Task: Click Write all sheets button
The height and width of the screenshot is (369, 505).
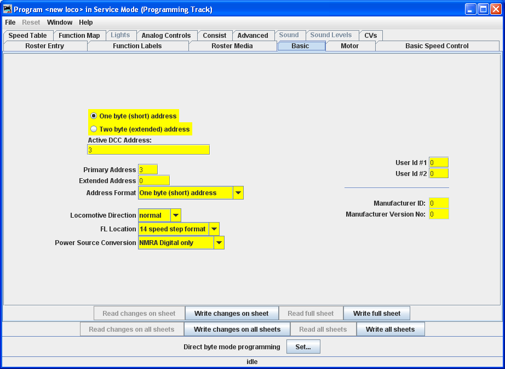Action: 390,330
